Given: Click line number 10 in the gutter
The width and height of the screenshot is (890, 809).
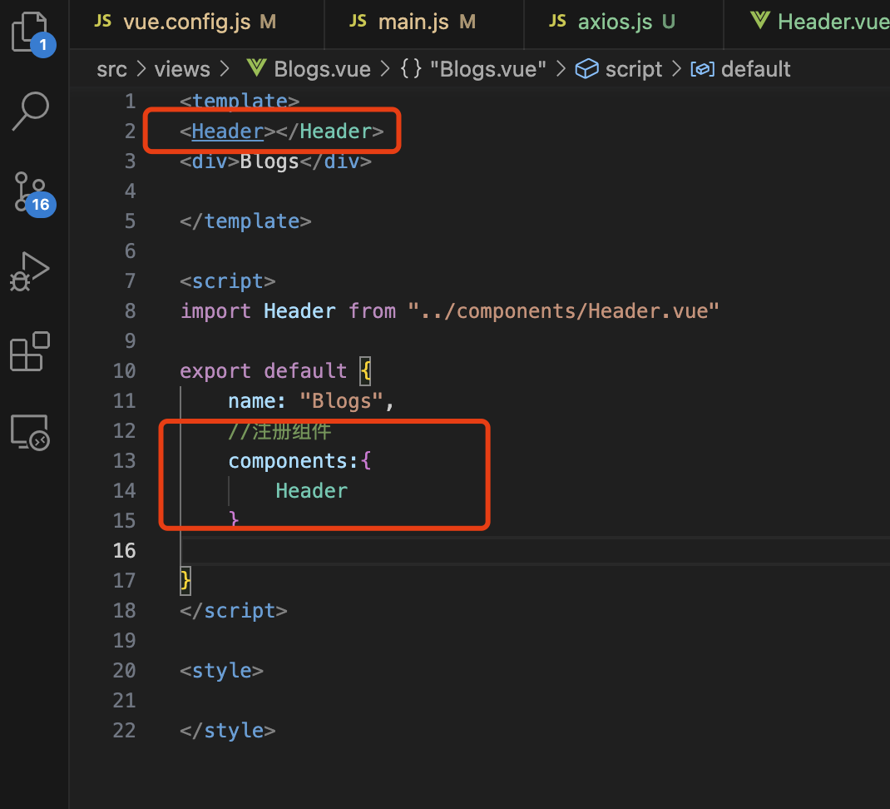Looking at the screenshot, I should tap(124, 371).
